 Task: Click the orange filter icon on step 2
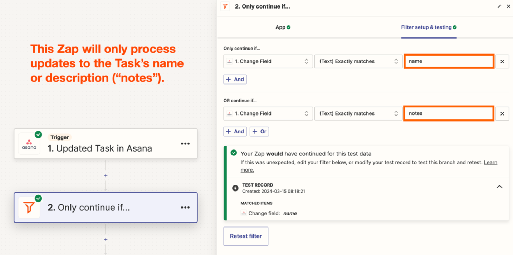(29, 208)
